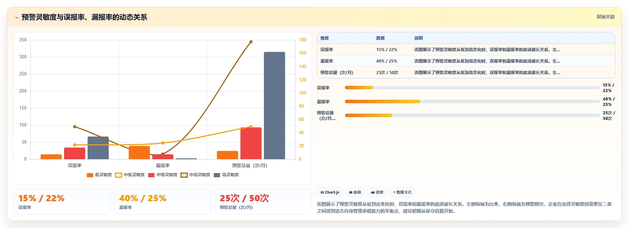
Task: Click the orange 低灵敏度 bar in 漏报率 group
Action: tap(139, 153)
